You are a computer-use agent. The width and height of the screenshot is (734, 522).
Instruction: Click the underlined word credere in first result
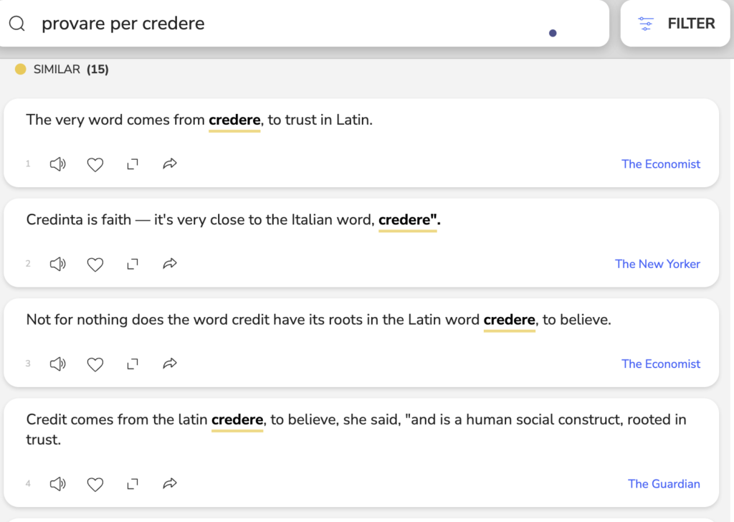pos(234,120)
